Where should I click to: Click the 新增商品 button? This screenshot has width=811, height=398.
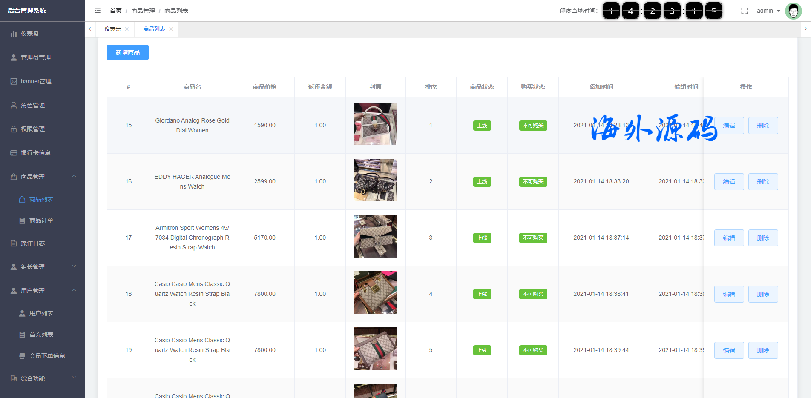point(127,52)
